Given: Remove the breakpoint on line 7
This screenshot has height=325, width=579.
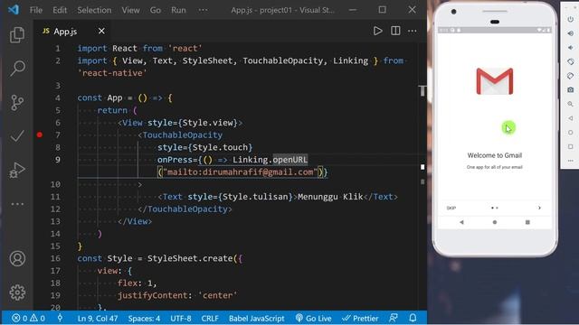Looking at the screenshot, I should pos(40,135).
